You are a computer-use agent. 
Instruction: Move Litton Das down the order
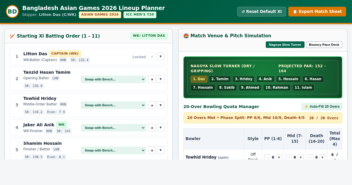[x=161, y=56]
